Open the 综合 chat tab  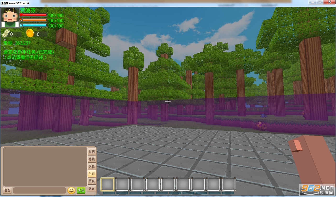92,188
